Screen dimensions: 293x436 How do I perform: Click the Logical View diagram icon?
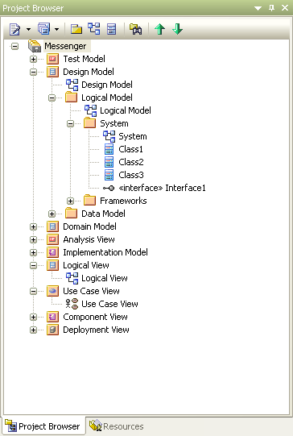point(72,278)
